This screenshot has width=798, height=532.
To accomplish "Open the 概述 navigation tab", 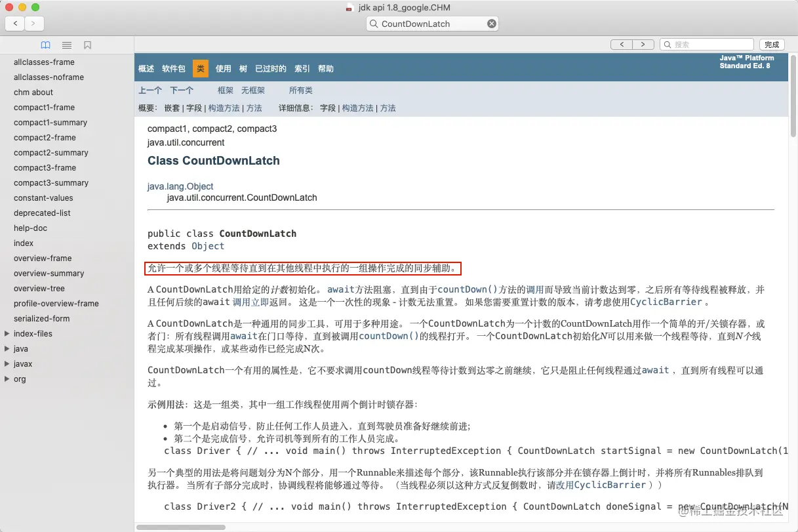I will point(146,69).
